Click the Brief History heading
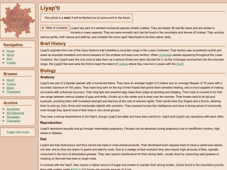227x170 pixels. 53,44
